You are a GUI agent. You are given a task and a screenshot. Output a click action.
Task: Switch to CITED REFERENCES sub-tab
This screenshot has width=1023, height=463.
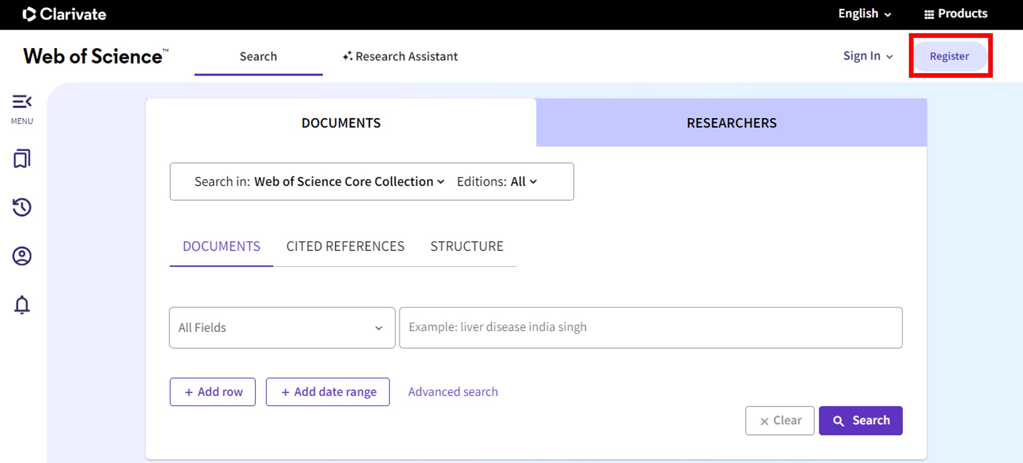[345, 247]
